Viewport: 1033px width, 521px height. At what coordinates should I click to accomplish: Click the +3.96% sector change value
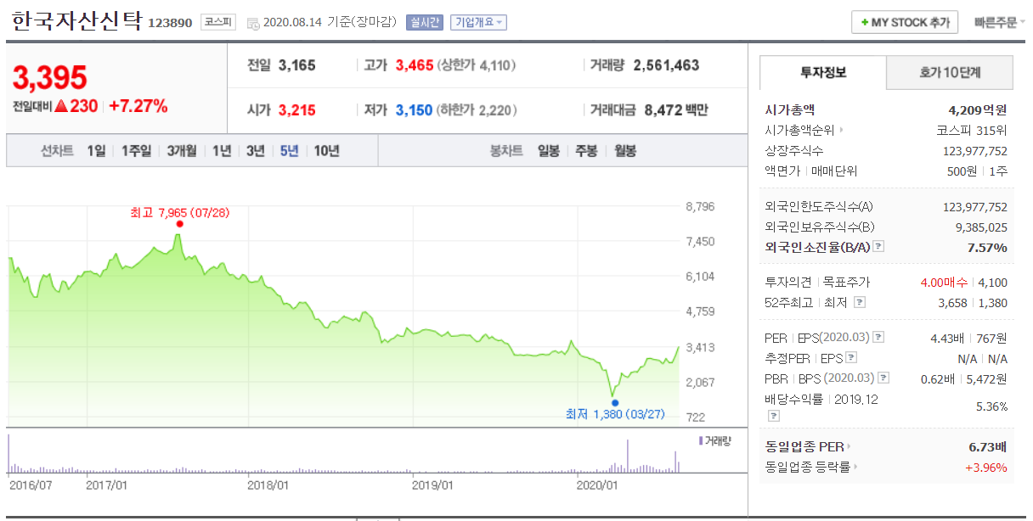click(986, 467)
